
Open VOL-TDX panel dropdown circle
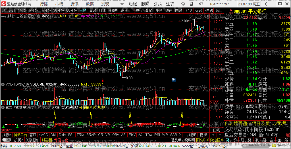coord(3,84)
